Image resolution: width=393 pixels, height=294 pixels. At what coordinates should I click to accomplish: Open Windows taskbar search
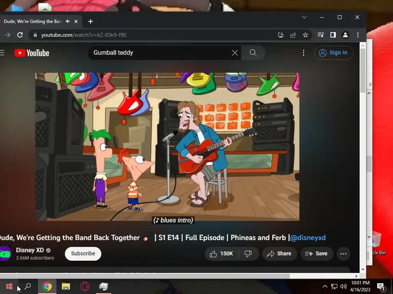(x=28, y=286)
